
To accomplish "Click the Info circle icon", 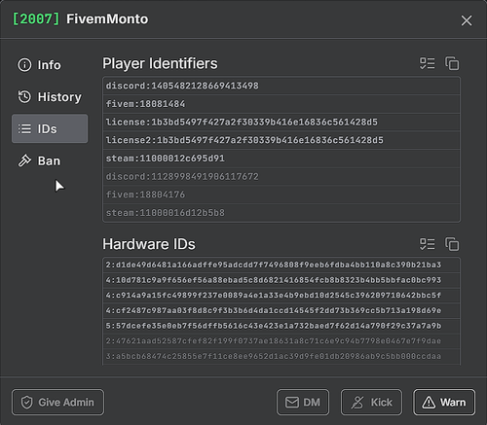I will 24,65.
